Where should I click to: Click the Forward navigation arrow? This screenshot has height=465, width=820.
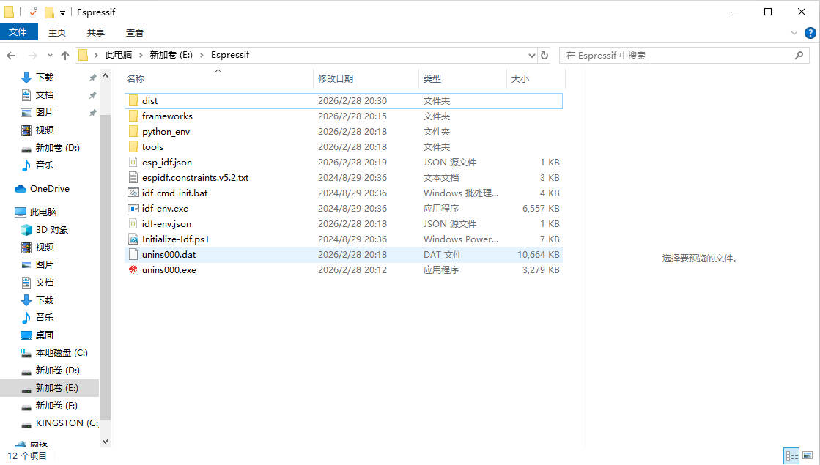tap(32, 56)
